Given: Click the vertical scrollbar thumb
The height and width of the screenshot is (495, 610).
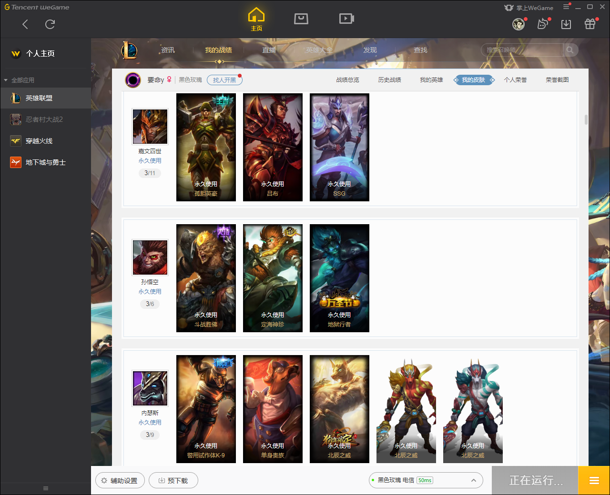Looking at the screenshot, I should coord(586,119).
